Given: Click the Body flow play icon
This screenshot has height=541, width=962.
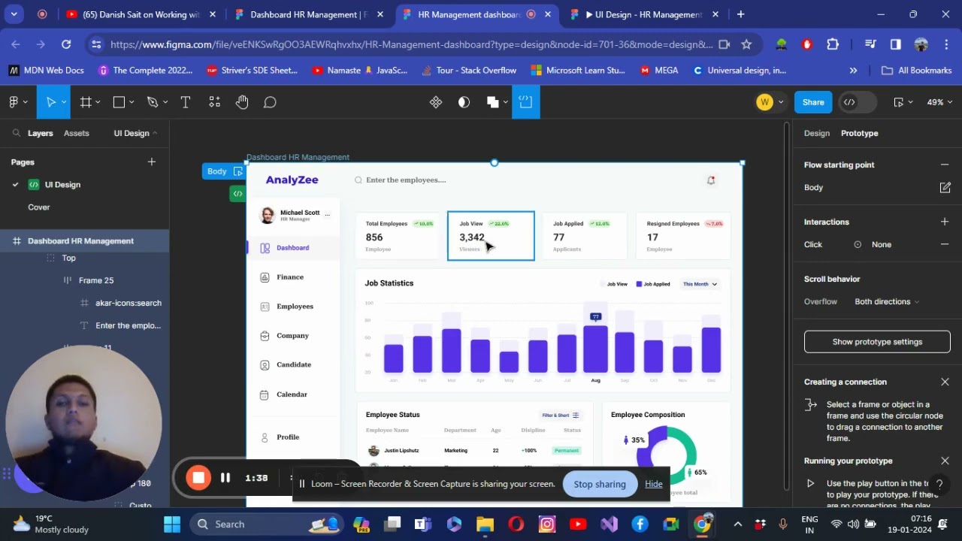Looking at the screenshot, I should click(238, 171).
